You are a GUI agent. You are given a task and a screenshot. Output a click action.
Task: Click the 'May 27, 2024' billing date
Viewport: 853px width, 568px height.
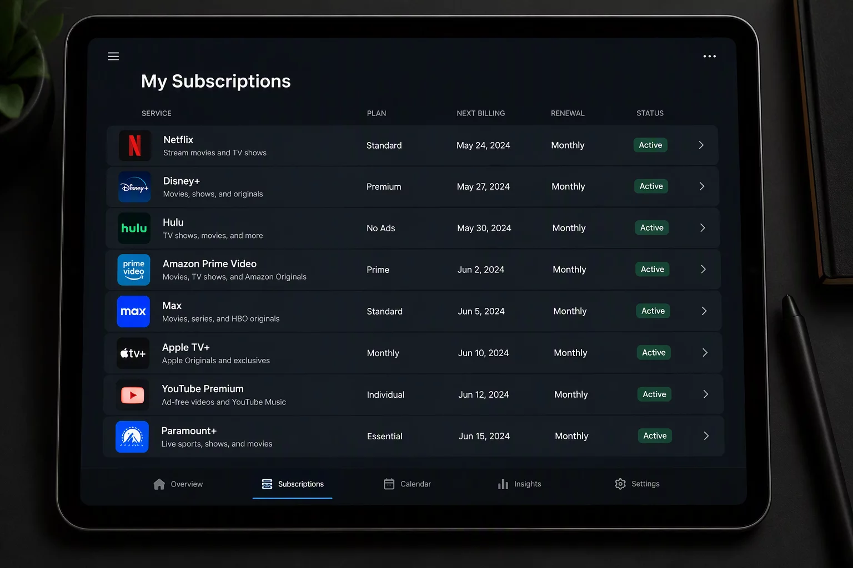(483, 187)
